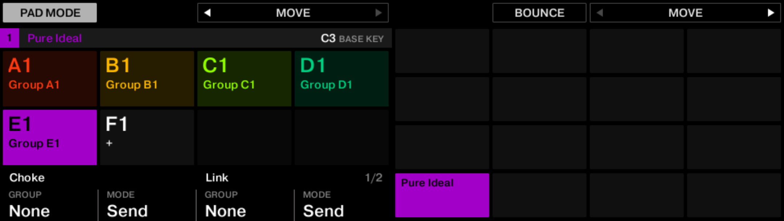Viewport: 784px width, 221px height.
Task: Select the purple Pure Ideal pad on the right grid
Action: coord(442,196)
